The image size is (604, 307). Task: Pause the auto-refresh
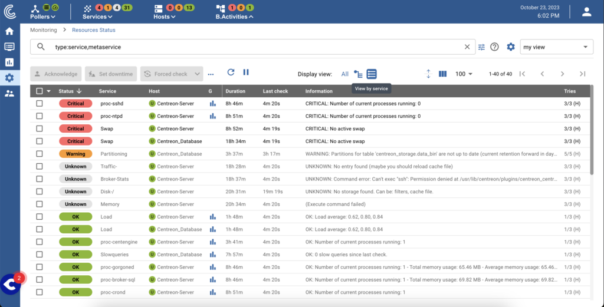(x=246, y=72)
